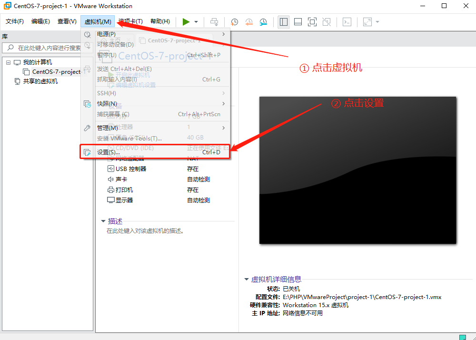Open the 文件(F) menu
Screen dimensions: 476x340
(15, 21)
